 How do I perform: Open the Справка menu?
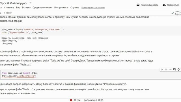point(75,8)
